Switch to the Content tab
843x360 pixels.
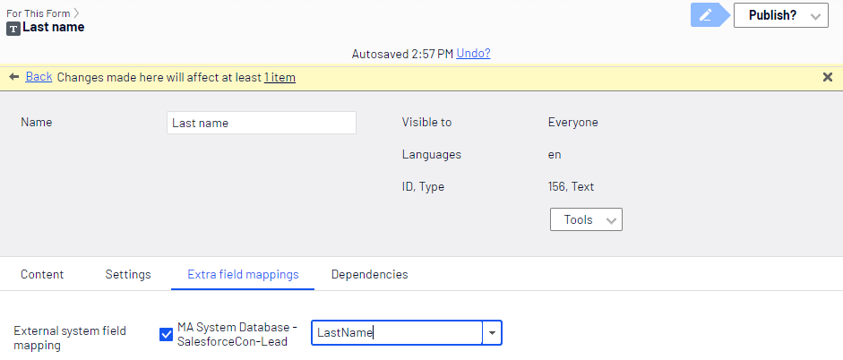42,275
